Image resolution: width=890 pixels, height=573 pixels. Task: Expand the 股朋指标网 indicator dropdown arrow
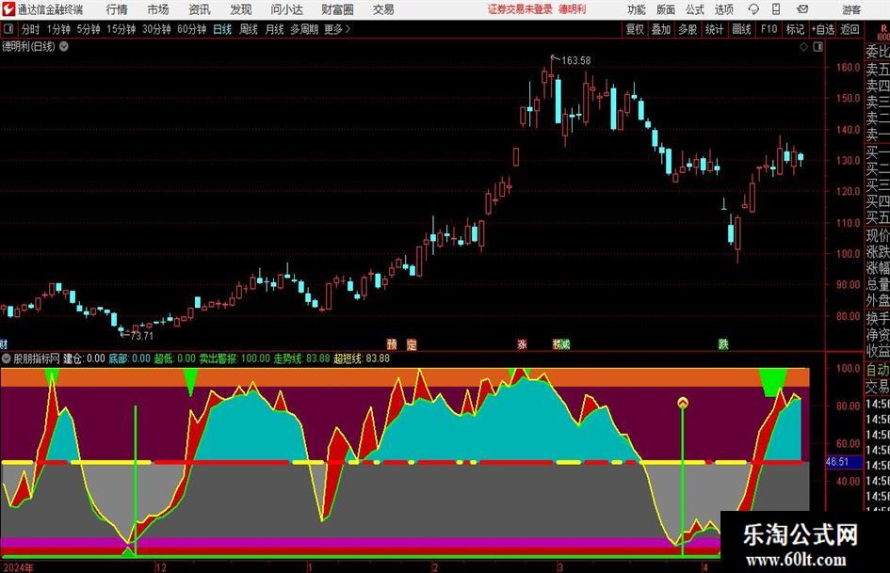[7, 358]
